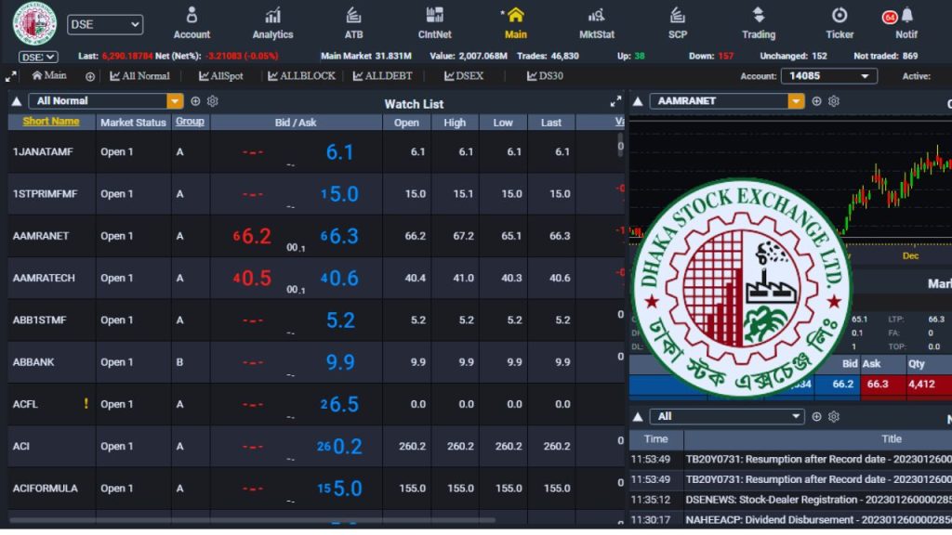Image resolution: width=952 pixels, height=535 pixels.
Task: Sort by Short Name column header
Action: (x=51, y=122)
